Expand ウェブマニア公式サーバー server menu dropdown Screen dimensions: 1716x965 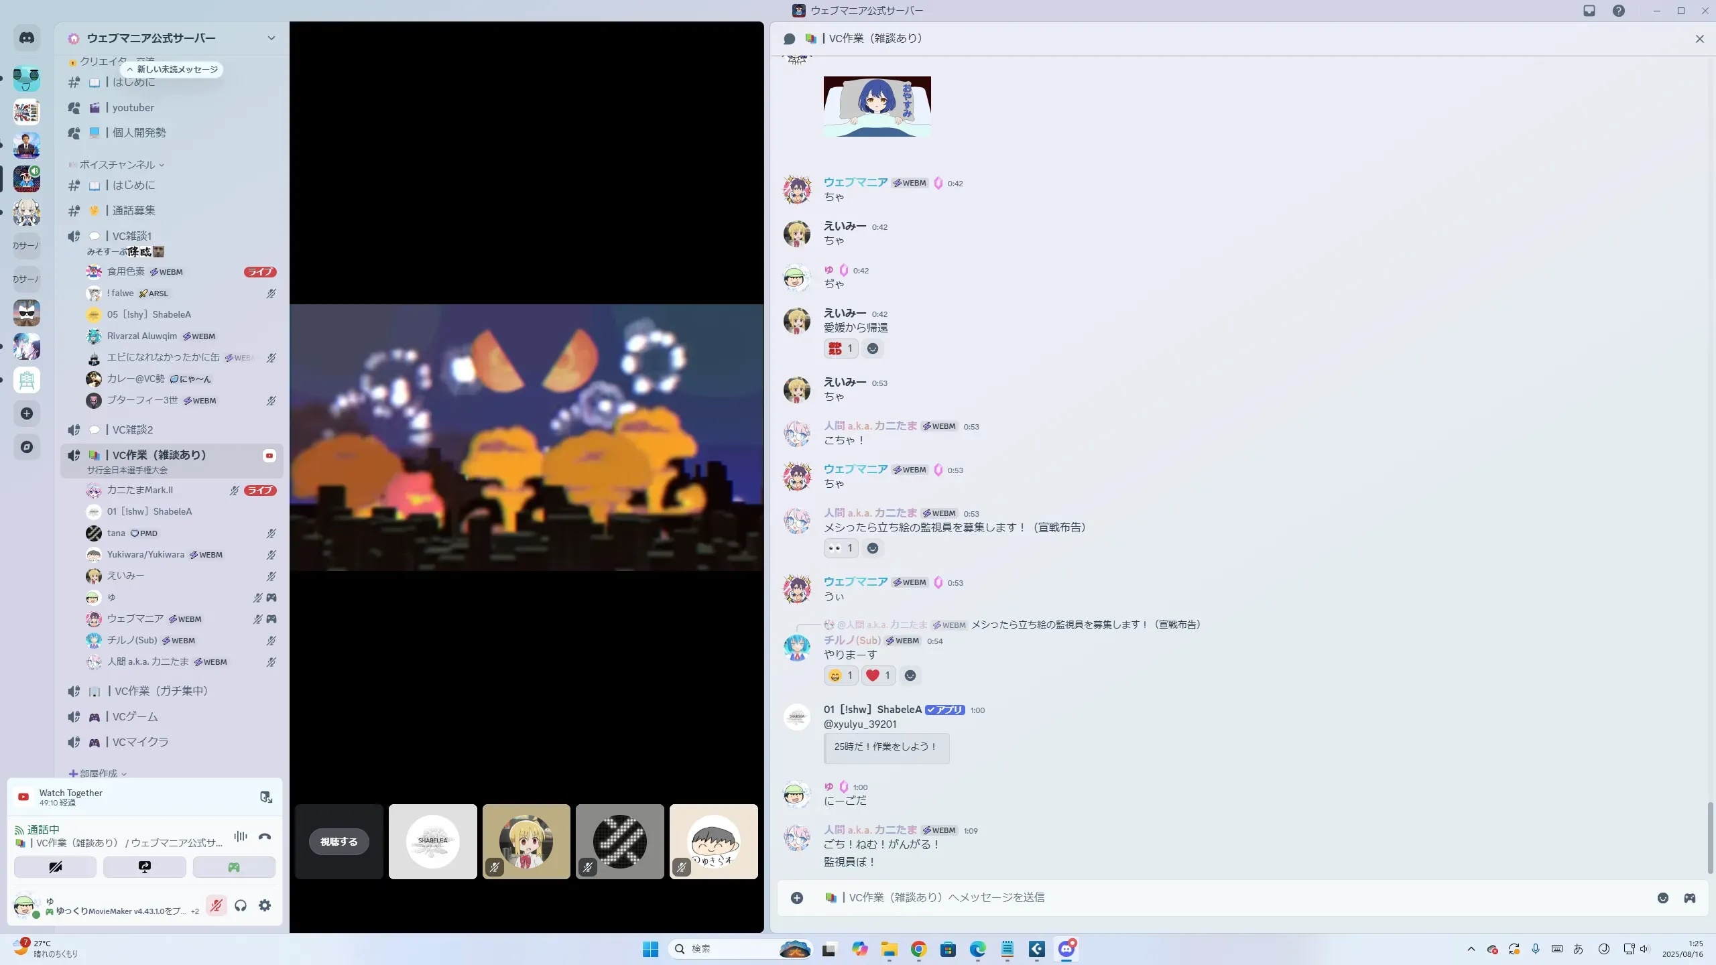[271, 38]
